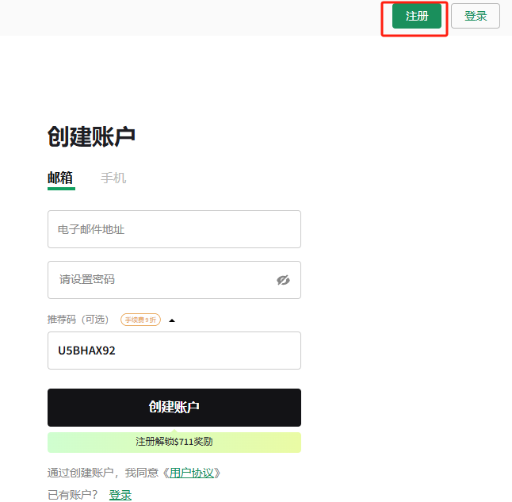Click the green underline below 邮箱 tab
Screen dimensions: 512x502
61,189
